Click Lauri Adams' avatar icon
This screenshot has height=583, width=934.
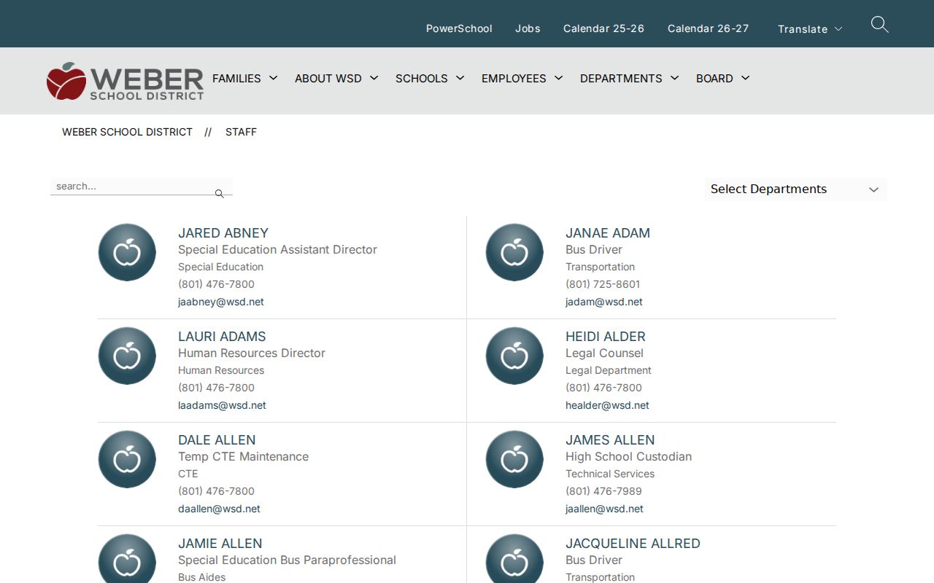[x=127, y=356]
